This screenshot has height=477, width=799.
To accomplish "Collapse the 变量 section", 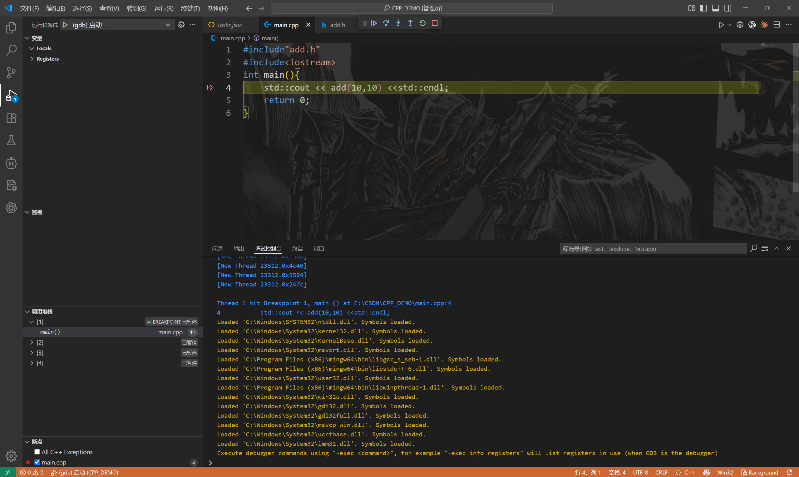I will 27,38.
